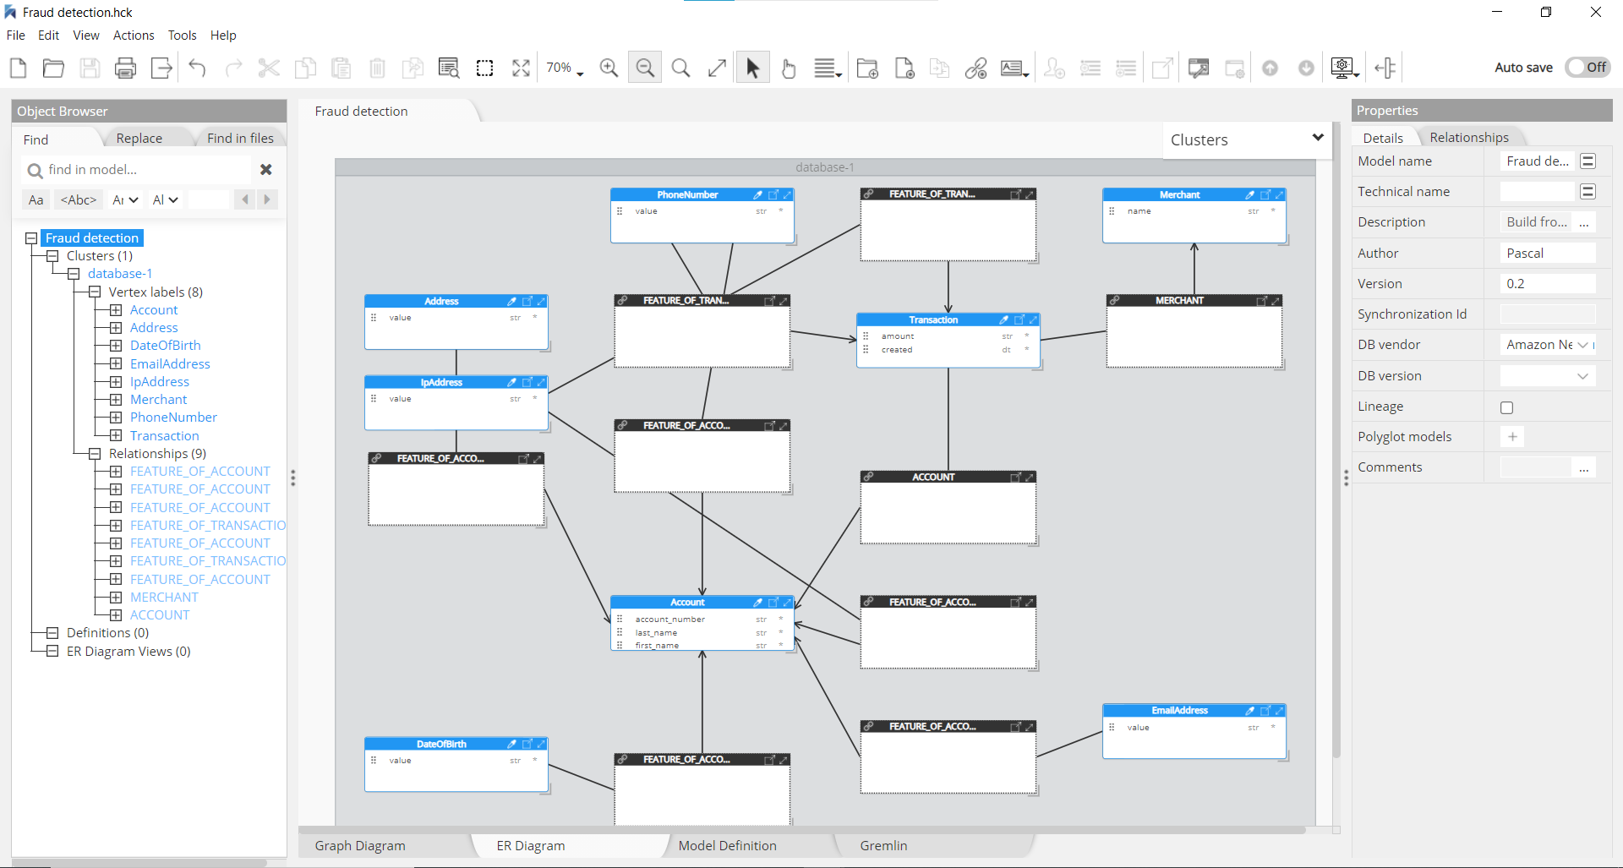This screenshot has height=868, width=1623.
Task: Add a polyglot model with plus button
Action: pos(1512,437)
